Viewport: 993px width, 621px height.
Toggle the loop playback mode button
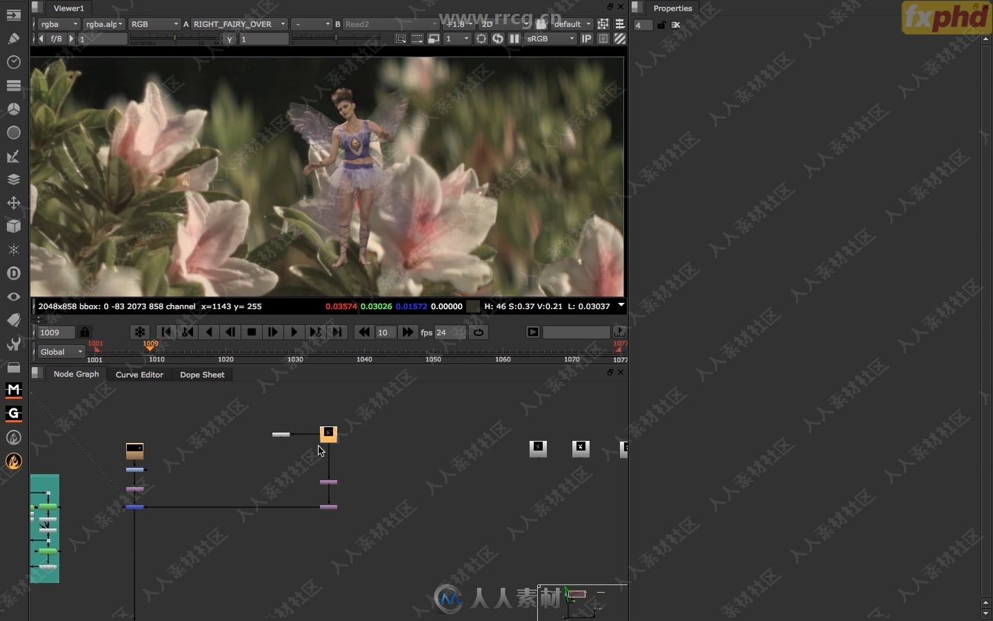(479, 332)
